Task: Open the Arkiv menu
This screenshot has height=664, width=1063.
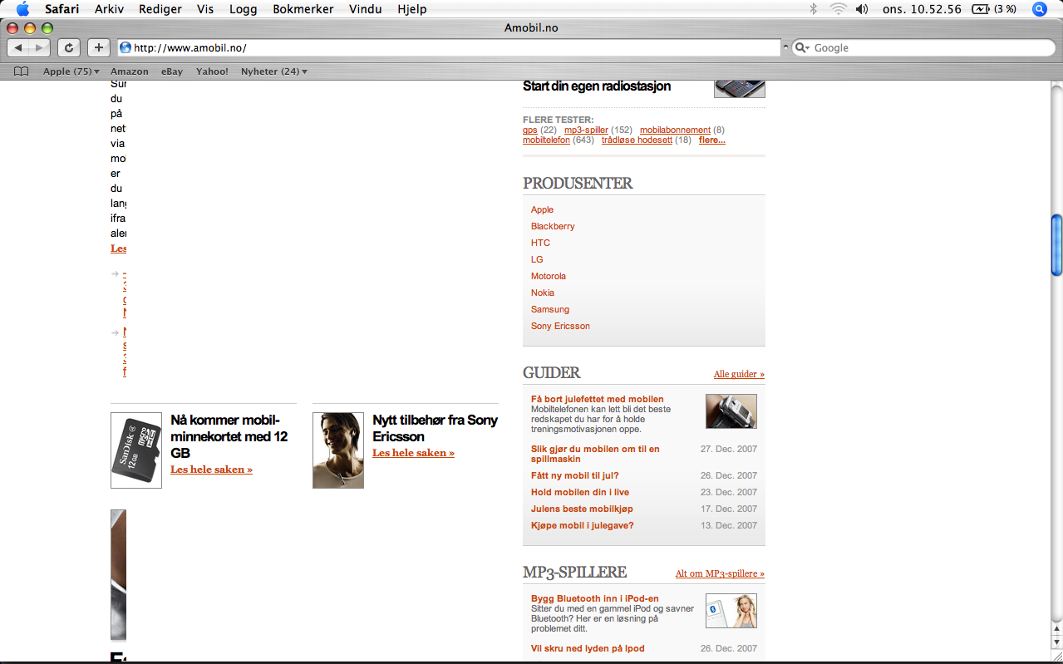Action: click(110, 9)
